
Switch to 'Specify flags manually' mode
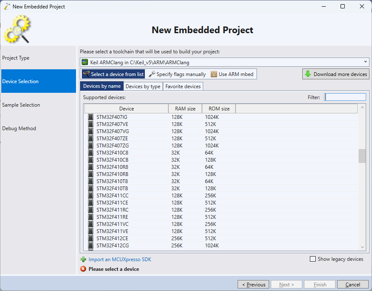[177, 74]
